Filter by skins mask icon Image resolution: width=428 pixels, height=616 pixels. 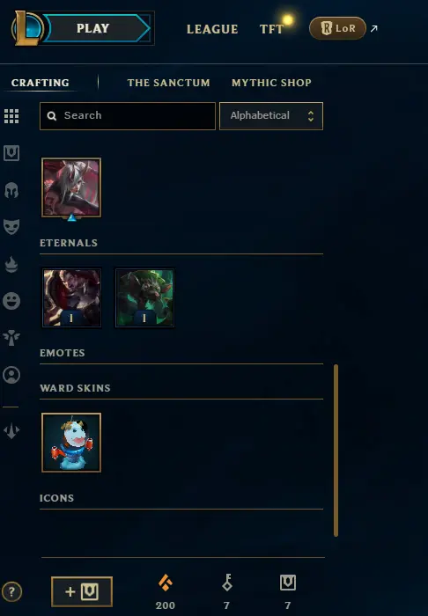pyautogui.click(x=11, y=227)
